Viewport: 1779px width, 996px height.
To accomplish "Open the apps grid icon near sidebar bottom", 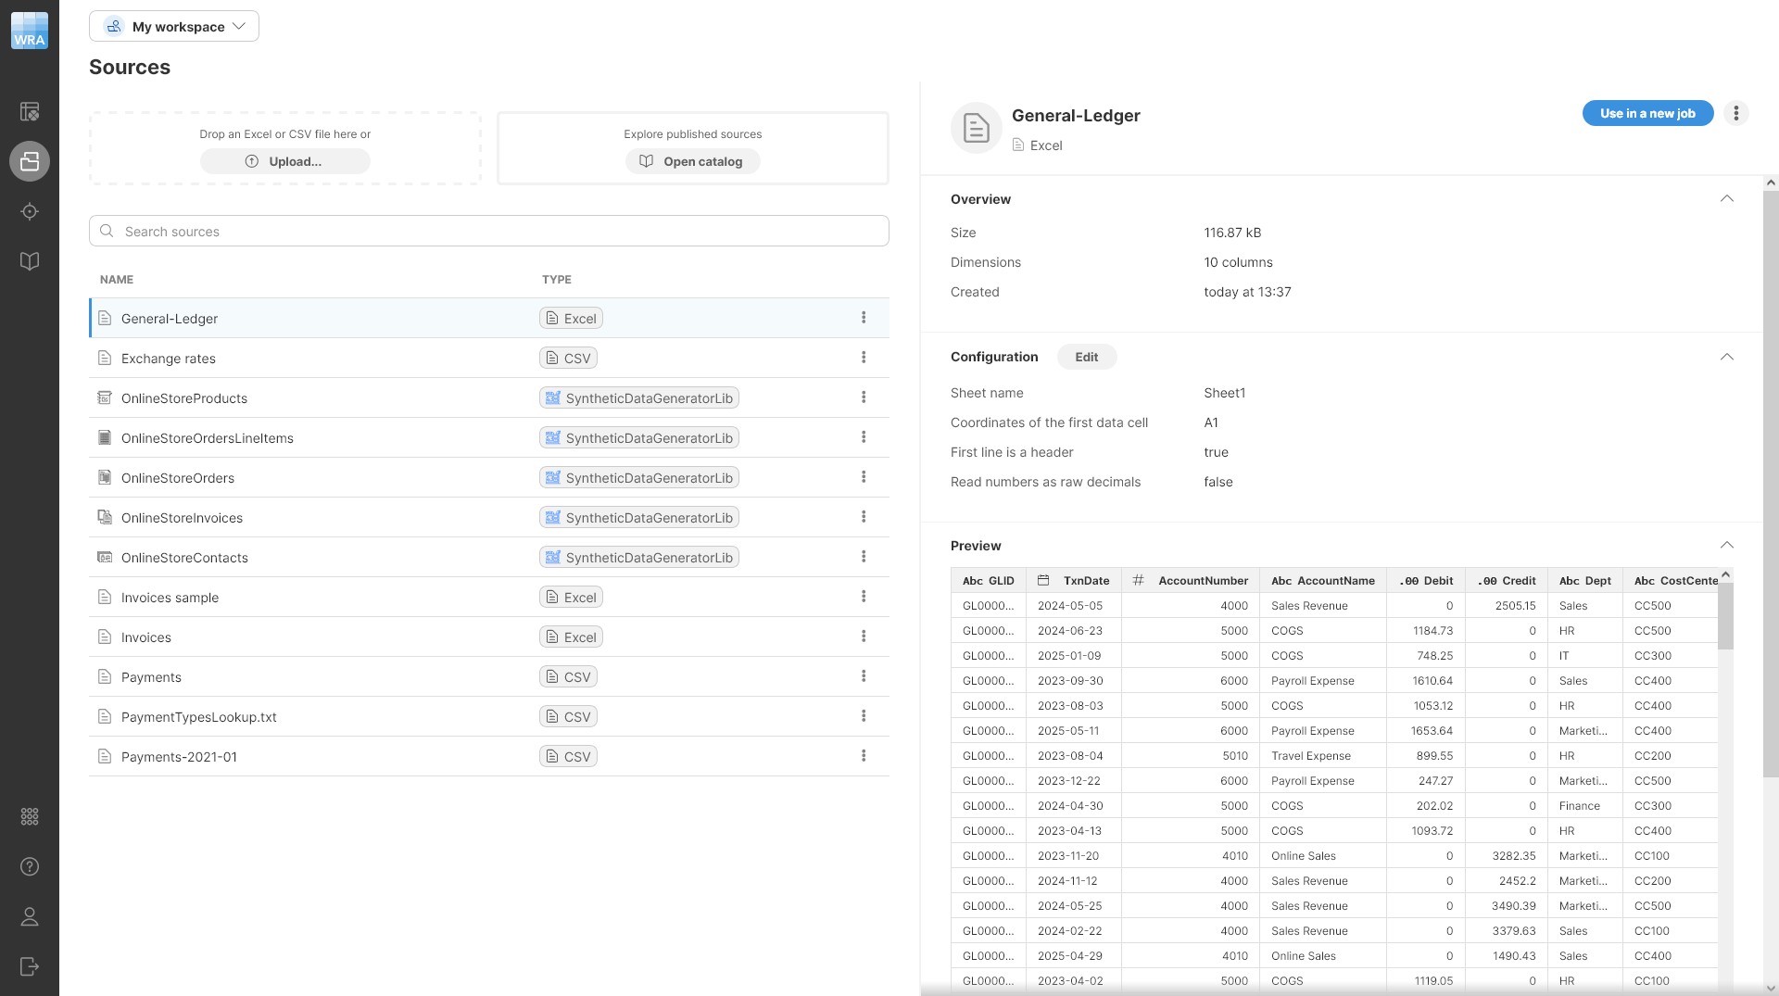I will pos(29,816).
